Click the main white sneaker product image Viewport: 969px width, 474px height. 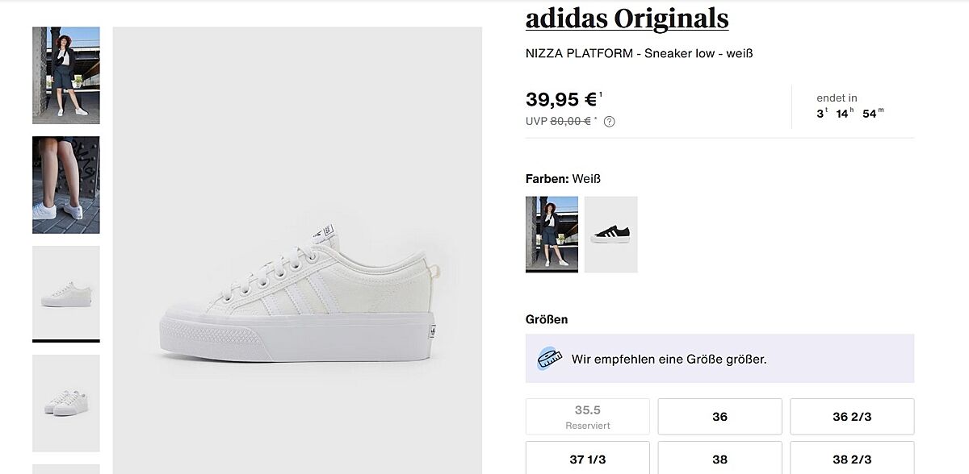click(x=297, y=306)
